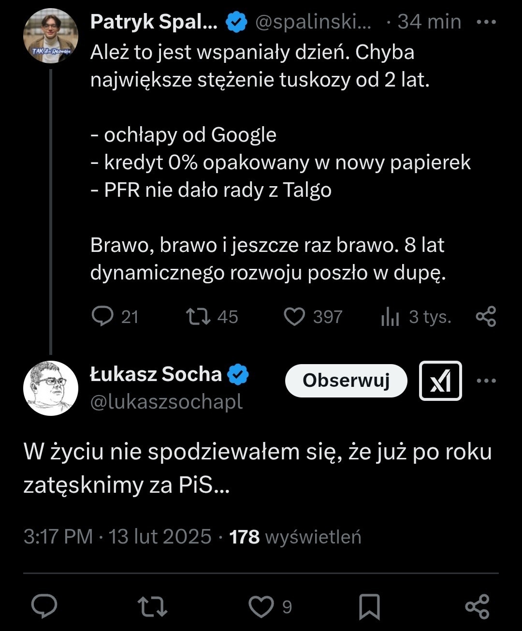The image size is (522, 631).
Task: Share Patryk's post via share icon
Action: (x=486, y=317)
